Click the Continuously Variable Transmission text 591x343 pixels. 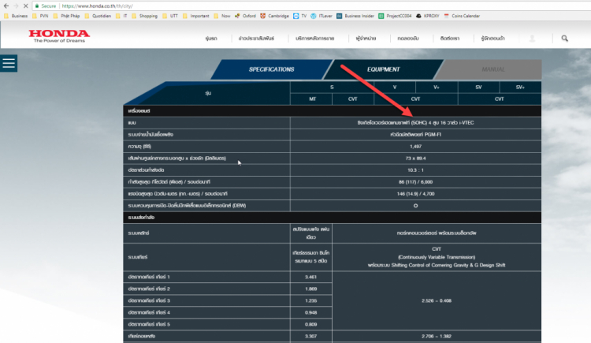click(x=437, y=257)
